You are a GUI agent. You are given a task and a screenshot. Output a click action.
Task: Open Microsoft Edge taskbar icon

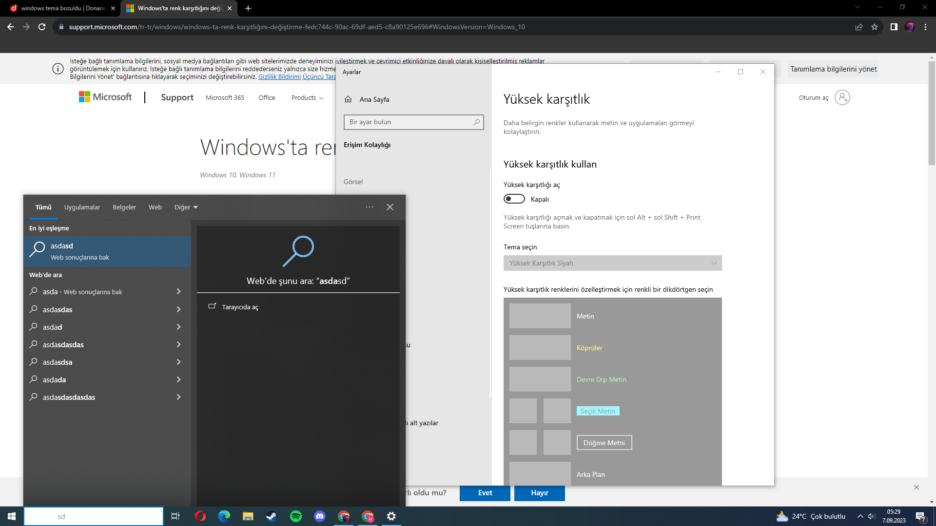(224, 516)
